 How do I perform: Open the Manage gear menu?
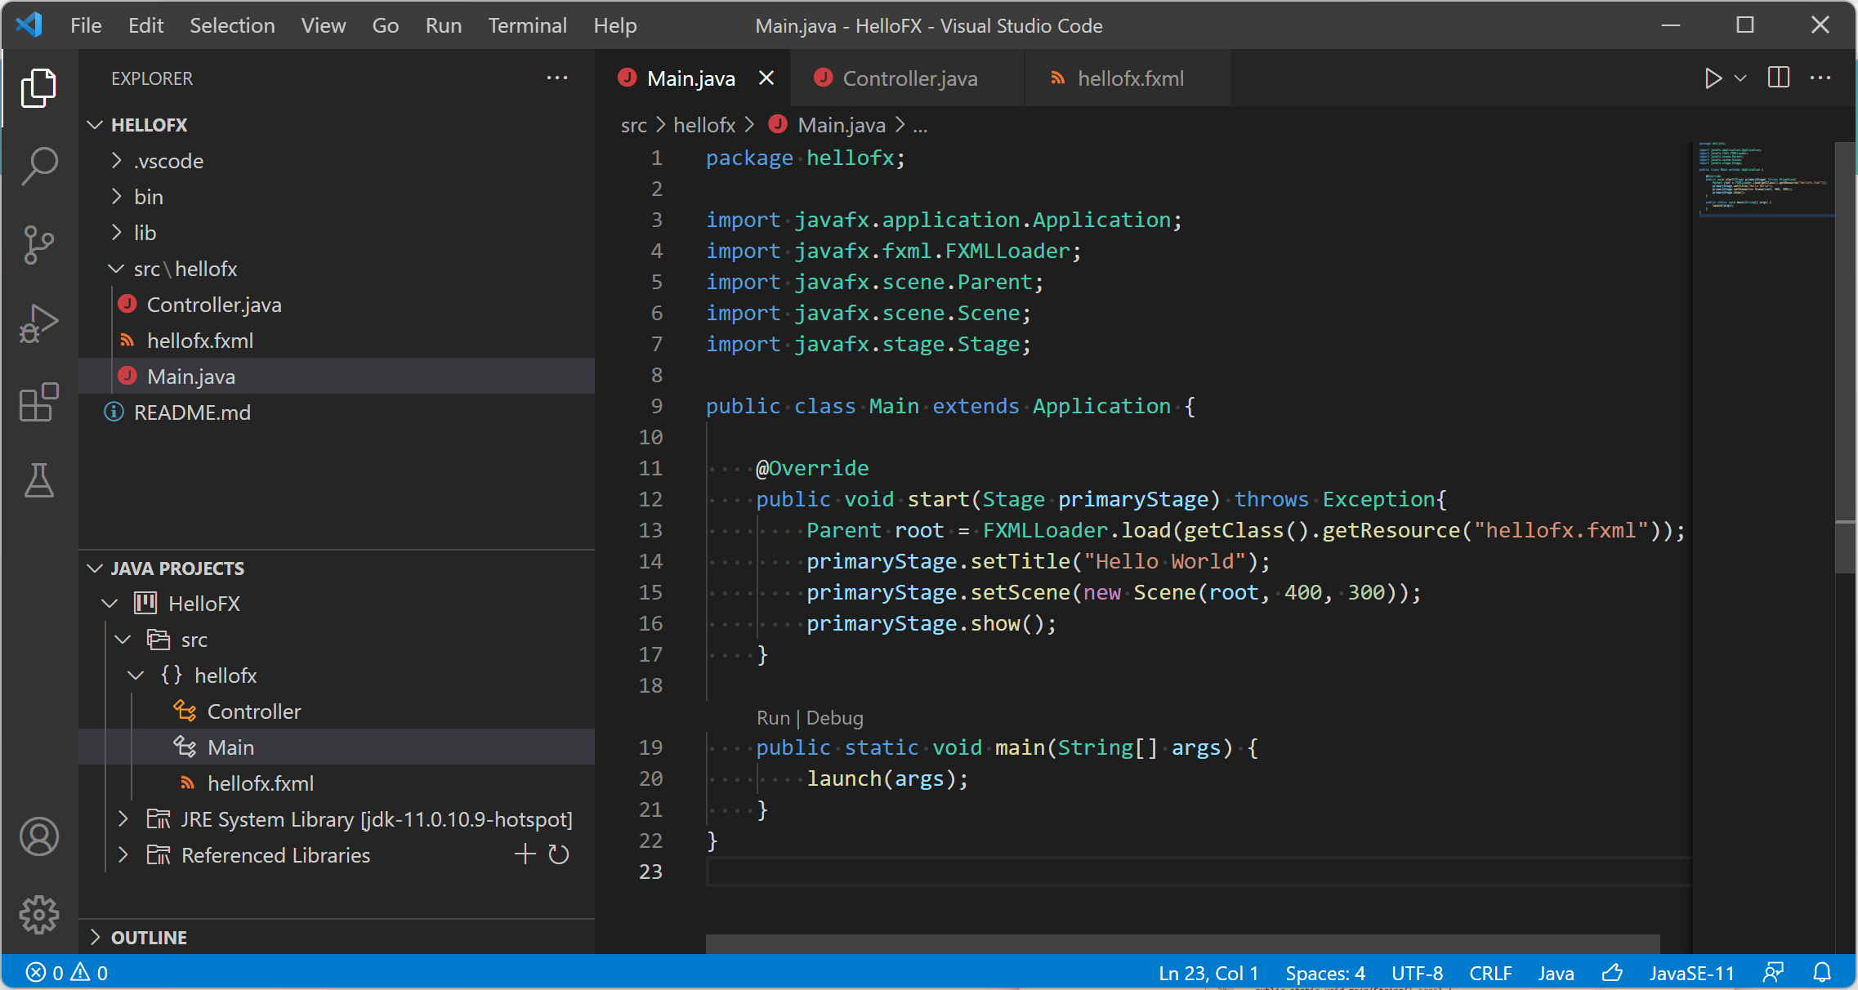point(38,915)
